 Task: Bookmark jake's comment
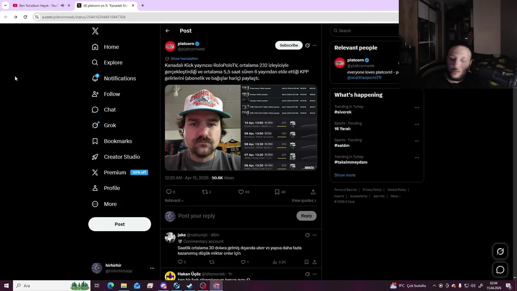click(307, 262)
